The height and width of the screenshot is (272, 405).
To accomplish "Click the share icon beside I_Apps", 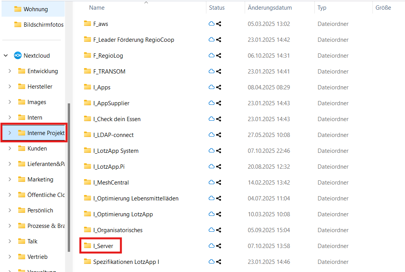I will pyautogui.click(x=219, y=87).
